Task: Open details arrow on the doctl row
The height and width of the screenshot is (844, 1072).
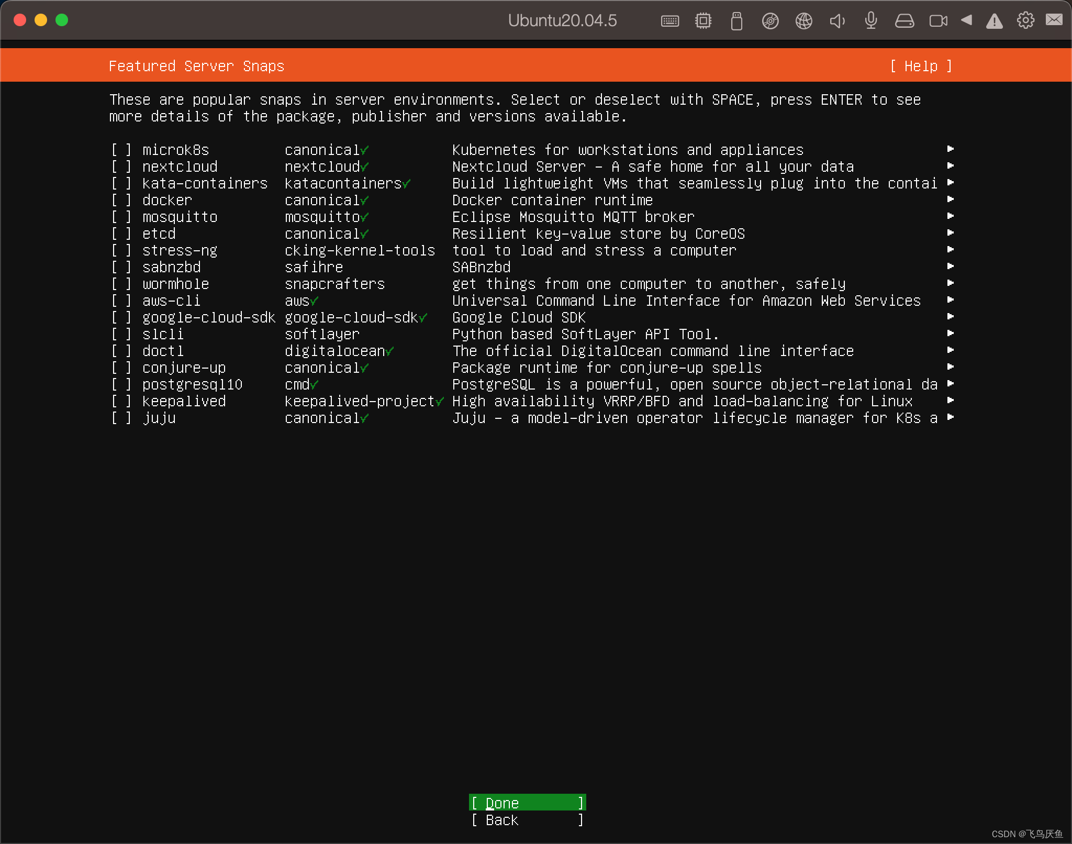Action: [951, 350]
